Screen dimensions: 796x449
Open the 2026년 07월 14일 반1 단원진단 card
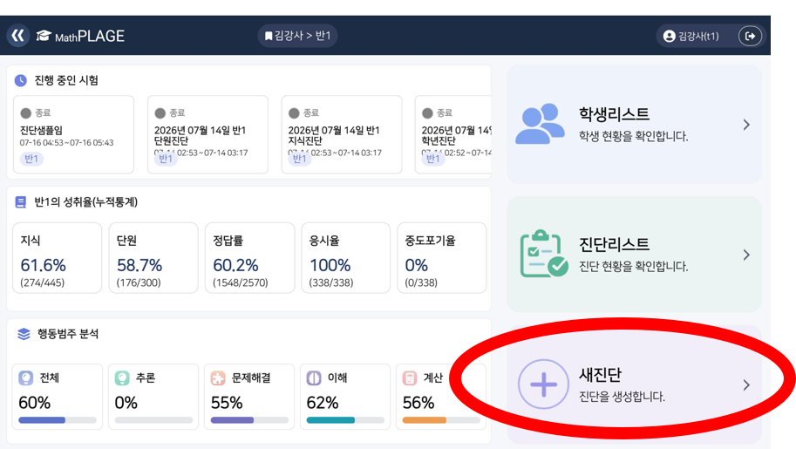point(208,134)
